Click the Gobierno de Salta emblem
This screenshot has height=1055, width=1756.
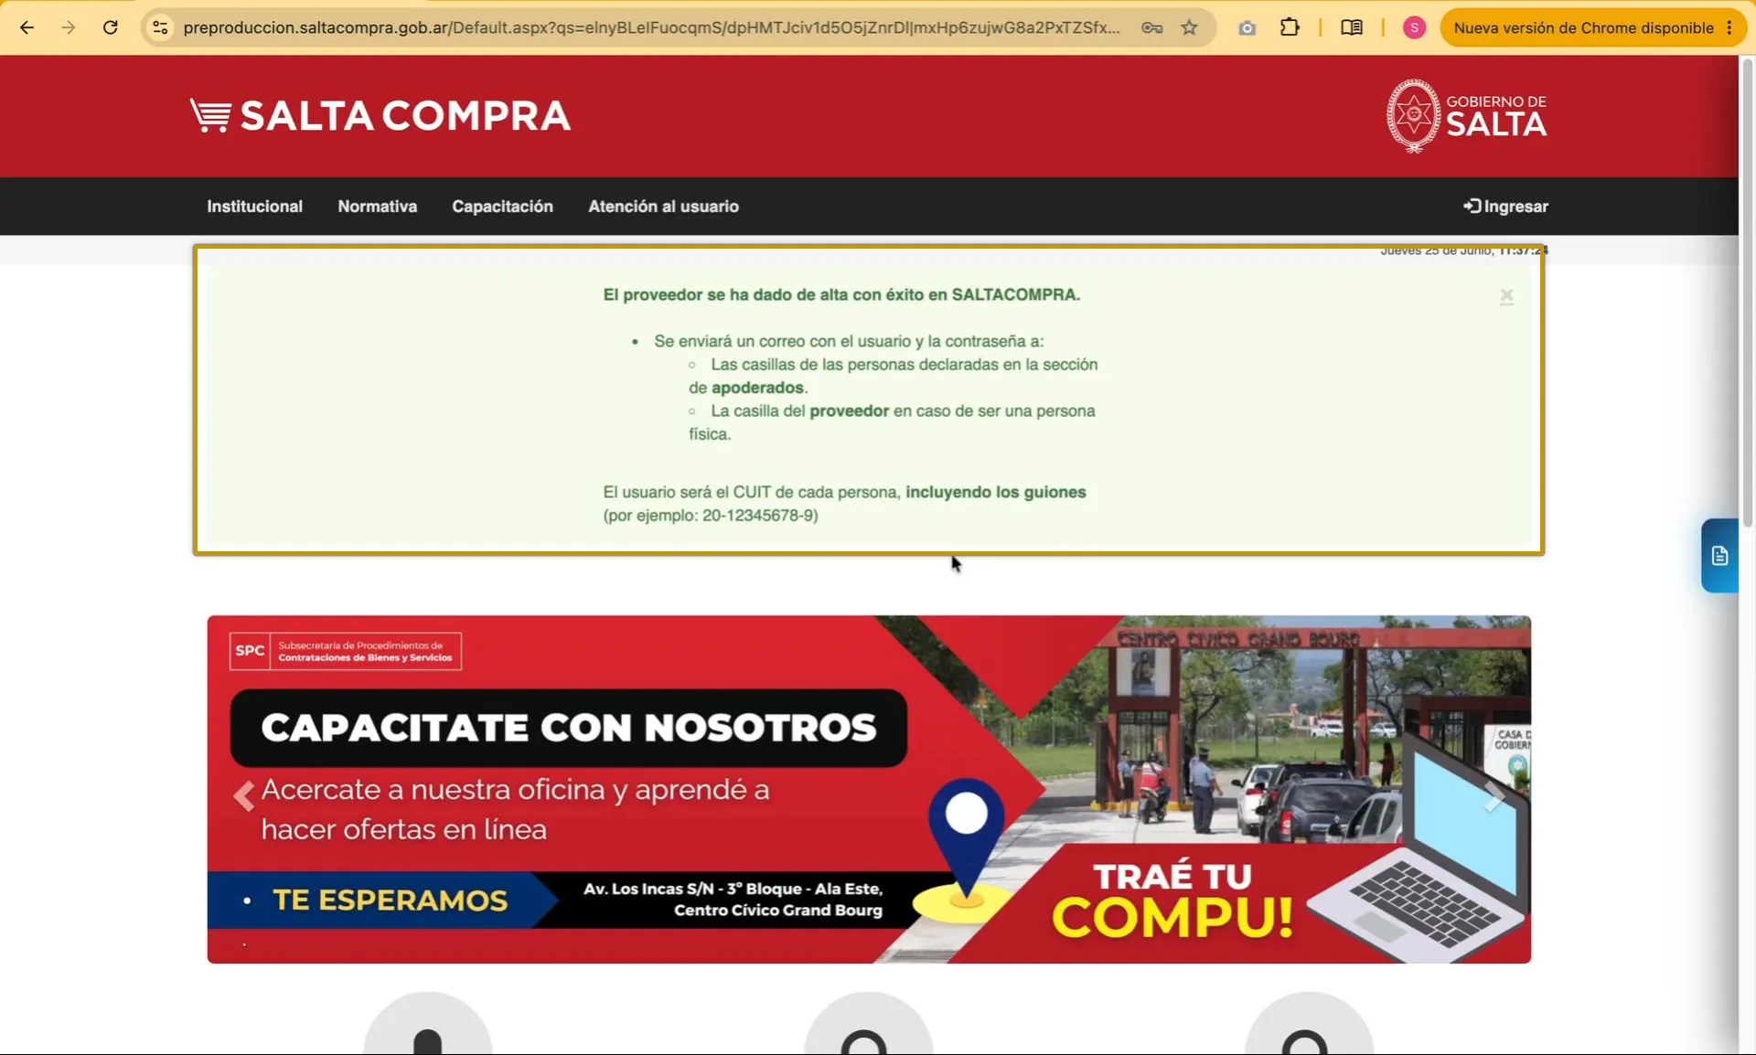pyautogui.click(x=1467, y=116)
